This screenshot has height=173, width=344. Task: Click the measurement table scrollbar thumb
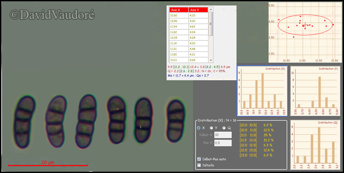click(211, 24)
